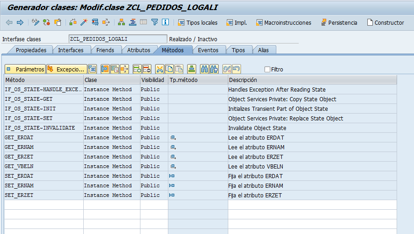Switch to the Propiedades tab
414x234 pixels.
(31, 50)
